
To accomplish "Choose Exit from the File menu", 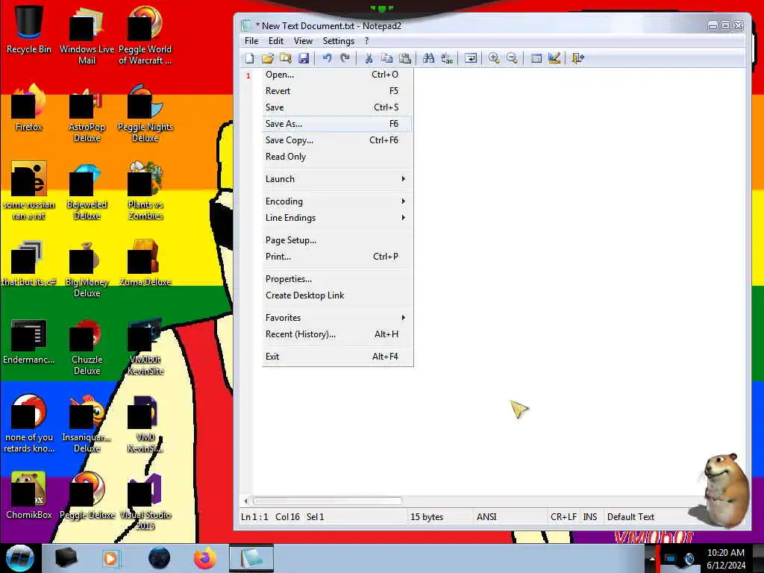I will (337, 357).
